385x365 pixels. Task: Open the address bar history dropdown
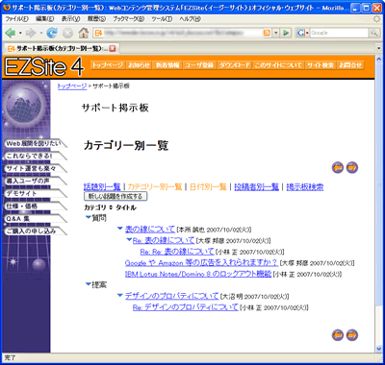point(276,33)
